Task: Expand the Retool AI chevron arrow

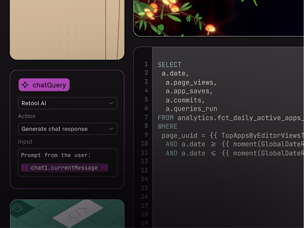Action: [x=111, y=103]
